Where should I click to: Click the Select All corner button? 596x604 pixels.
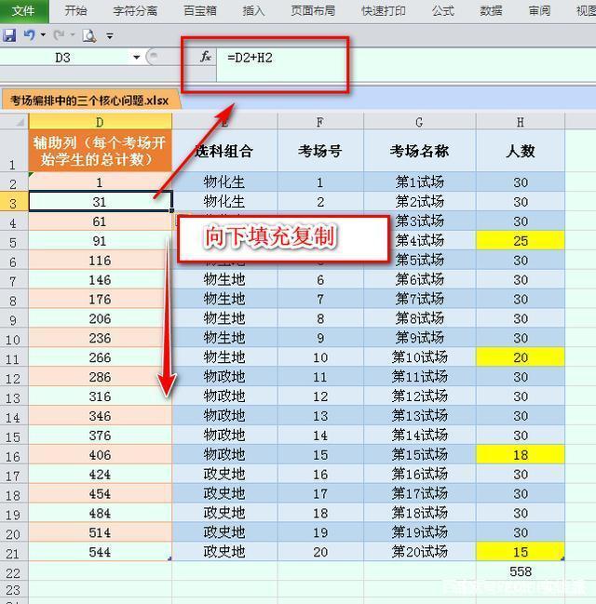(x=14, y=122)
